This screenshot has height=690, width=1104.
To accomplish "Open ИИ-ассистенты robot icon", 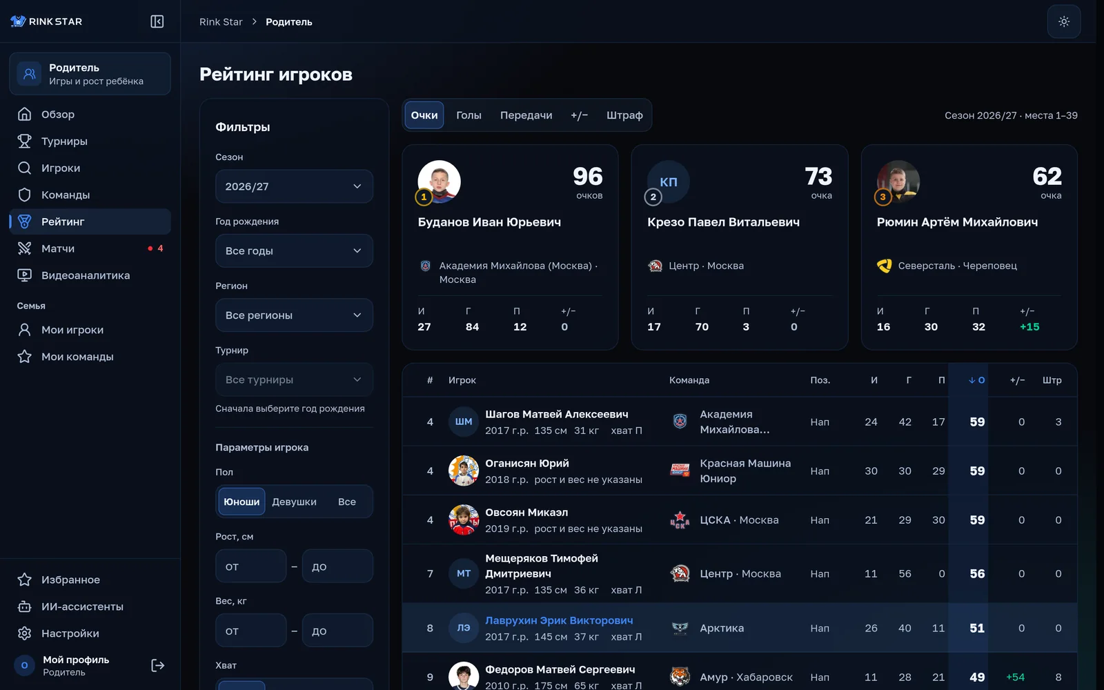I will point(24,607).
